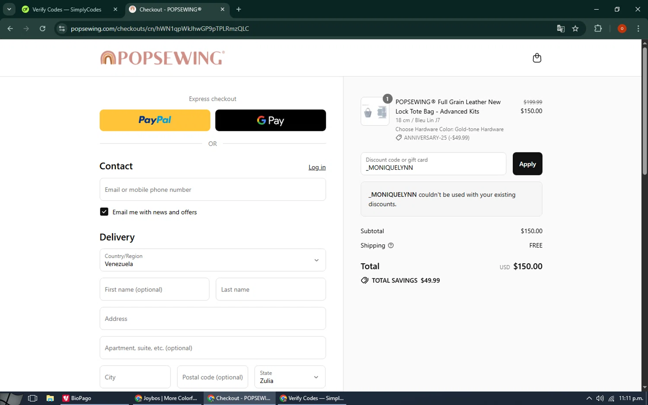Pay with the PayPal button

pyautogui.click(x=155, y=120)
